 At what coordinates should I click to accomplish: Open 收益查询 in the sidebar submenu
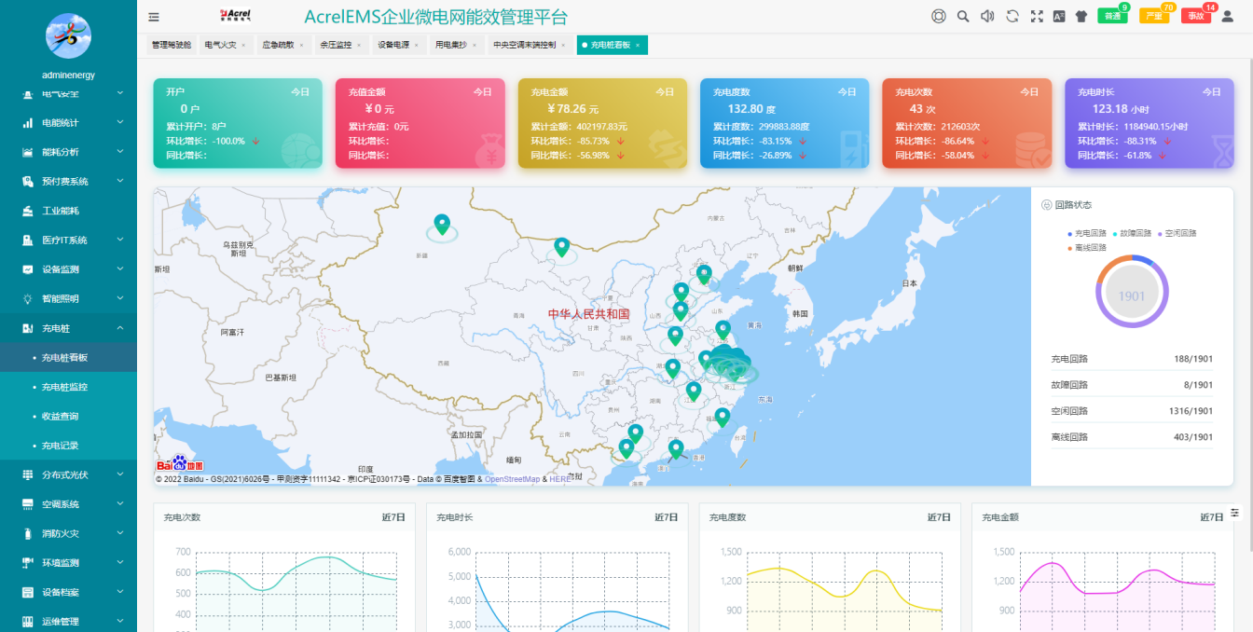click(68, 416)
